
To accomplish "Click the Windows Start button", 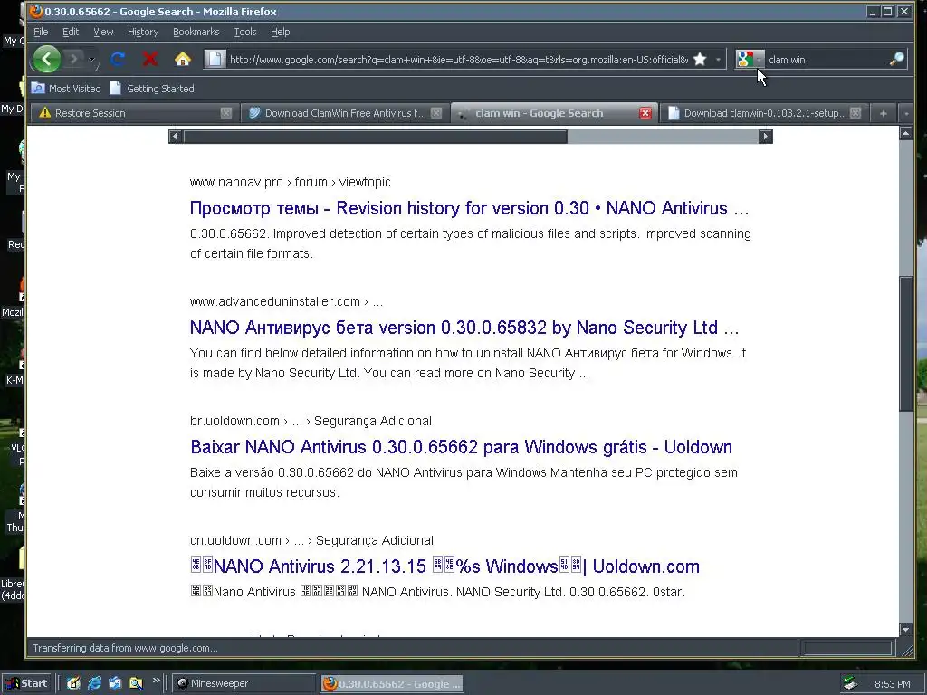I will pos(27,683).
